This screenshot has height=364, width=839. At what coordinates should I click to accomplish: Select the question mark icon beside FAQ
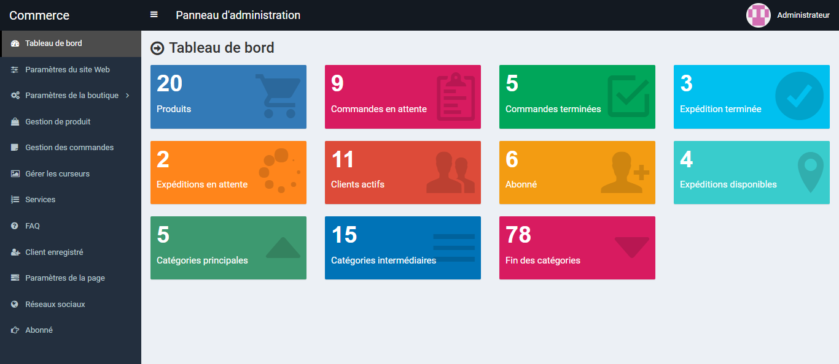click(x=14, y=226)
